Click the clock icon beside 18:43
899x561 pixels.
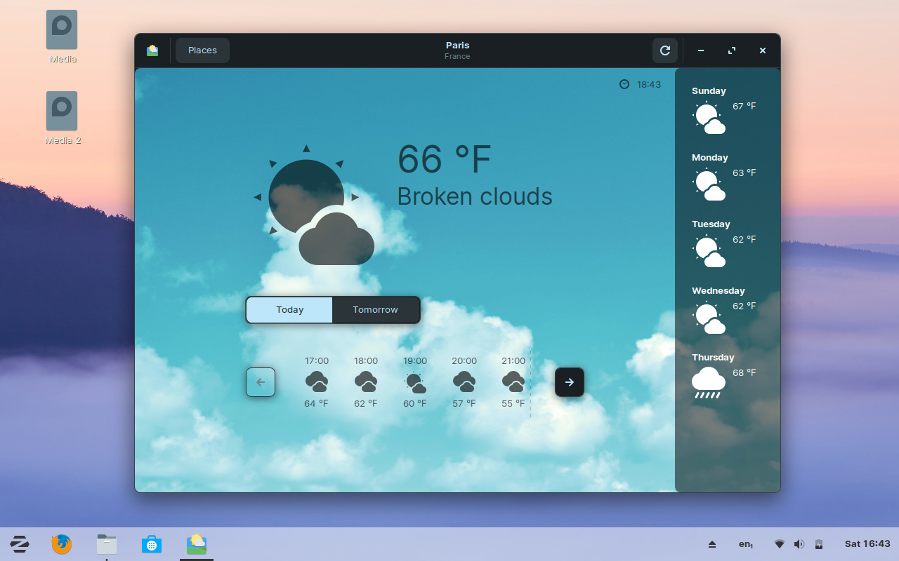624,84
